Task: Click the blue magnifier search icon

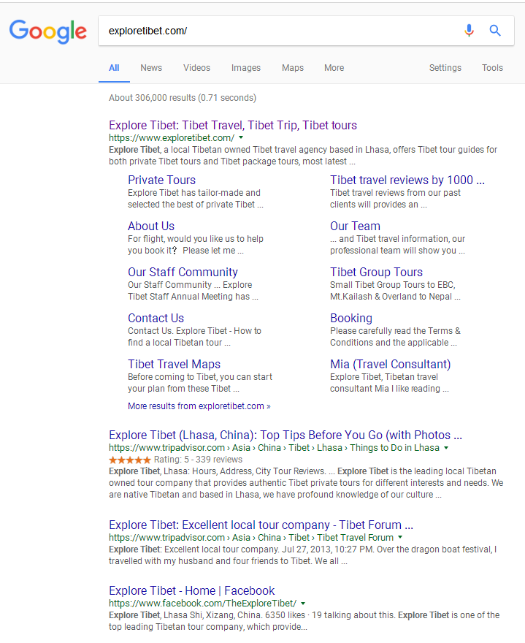Action: click(495, 31)
